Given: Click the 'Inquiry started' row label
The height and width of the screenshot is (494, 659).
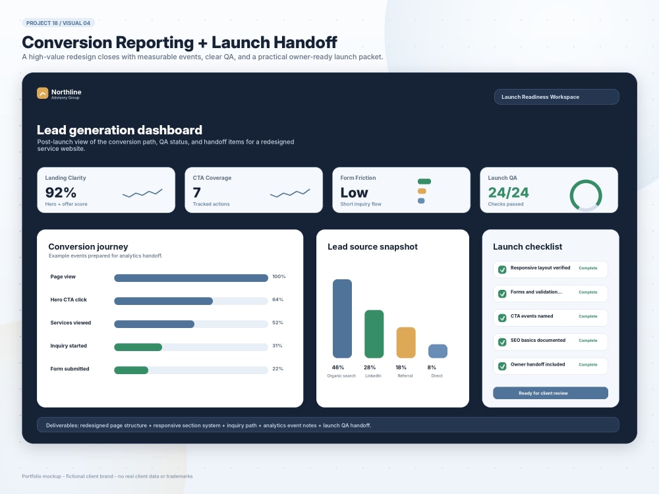Looking at the screenshot, I should [69, 346].
